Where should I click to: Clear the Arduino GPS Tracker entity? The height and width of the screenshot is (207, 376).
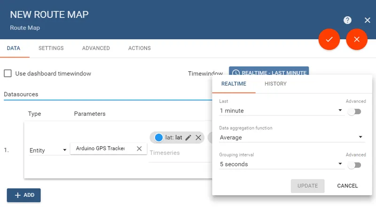click(139, 148)
